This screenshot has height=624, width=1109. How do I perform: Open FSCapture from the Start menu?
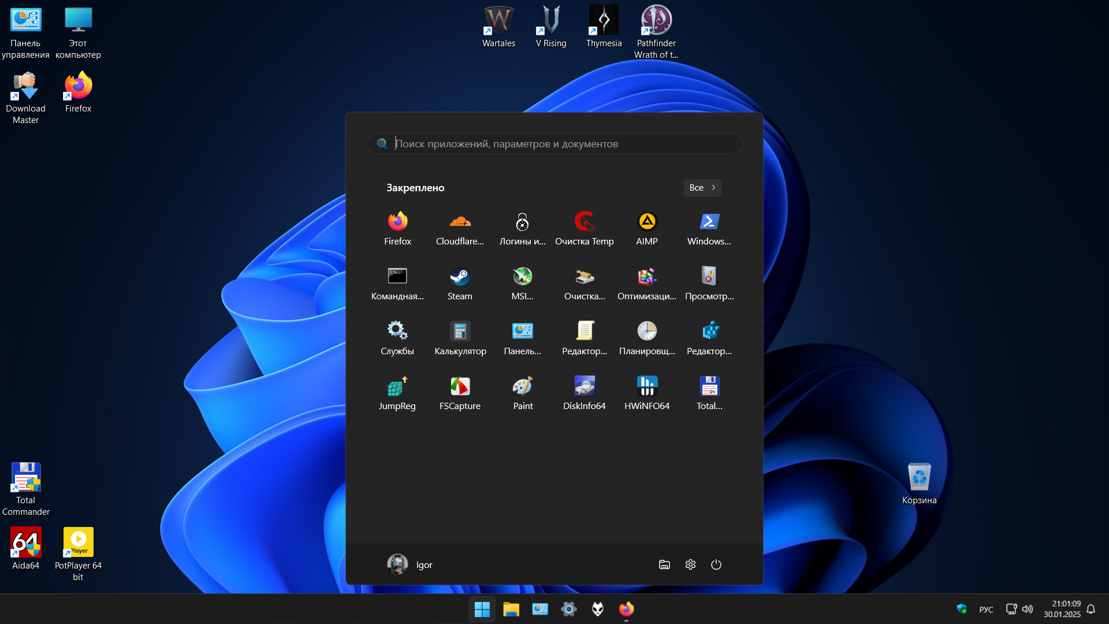(x=460, y=393)
